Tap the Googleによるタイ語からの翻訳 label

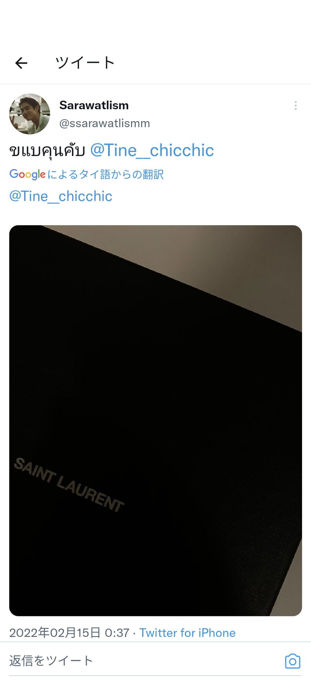[86, 174]
